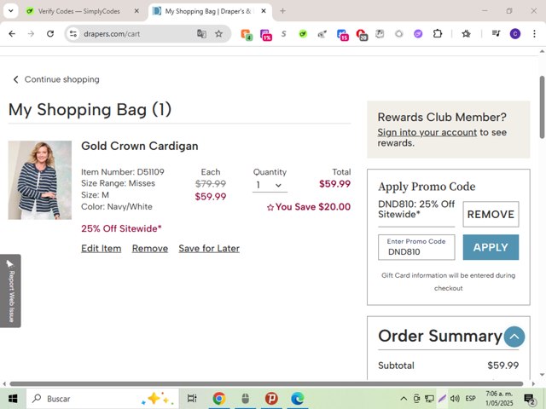
Task: Open Microsoft Edge from taskbar
Action: pos(298,399)
